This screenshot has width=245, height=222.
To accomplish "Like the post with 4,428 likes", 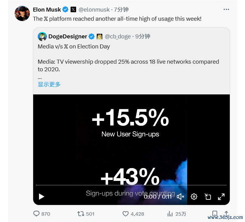I will (x=126, y=214).
